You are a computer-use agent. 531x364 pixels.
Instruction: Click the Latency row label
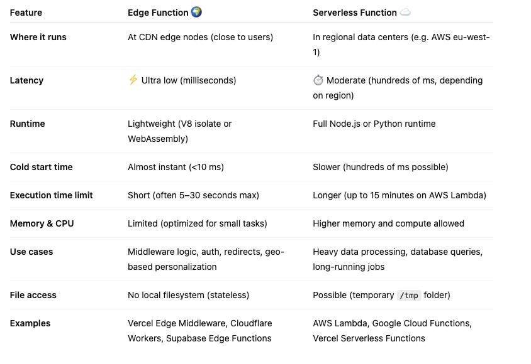[26, 80]
